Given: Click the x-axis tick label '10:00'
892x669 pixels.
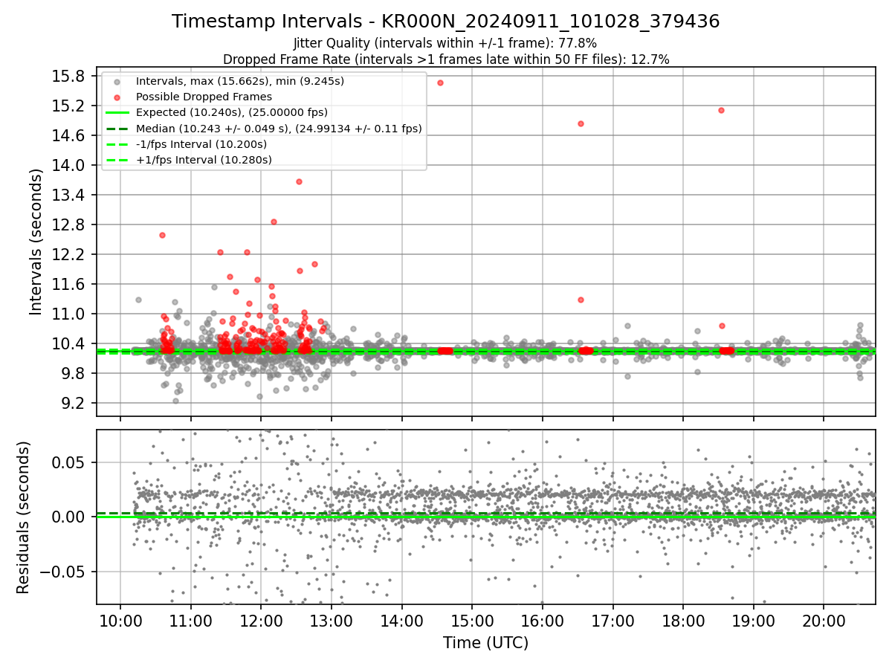Looking at the screenshot, I should pos(120,621).
